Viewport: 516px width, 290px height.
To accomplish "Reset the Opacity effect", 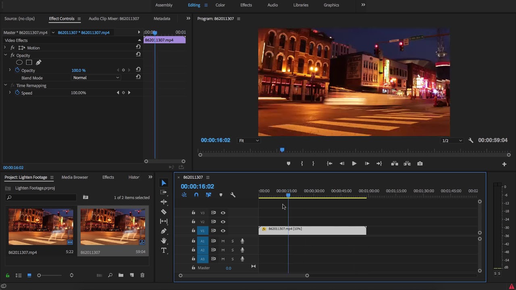I will coord(138,55).
